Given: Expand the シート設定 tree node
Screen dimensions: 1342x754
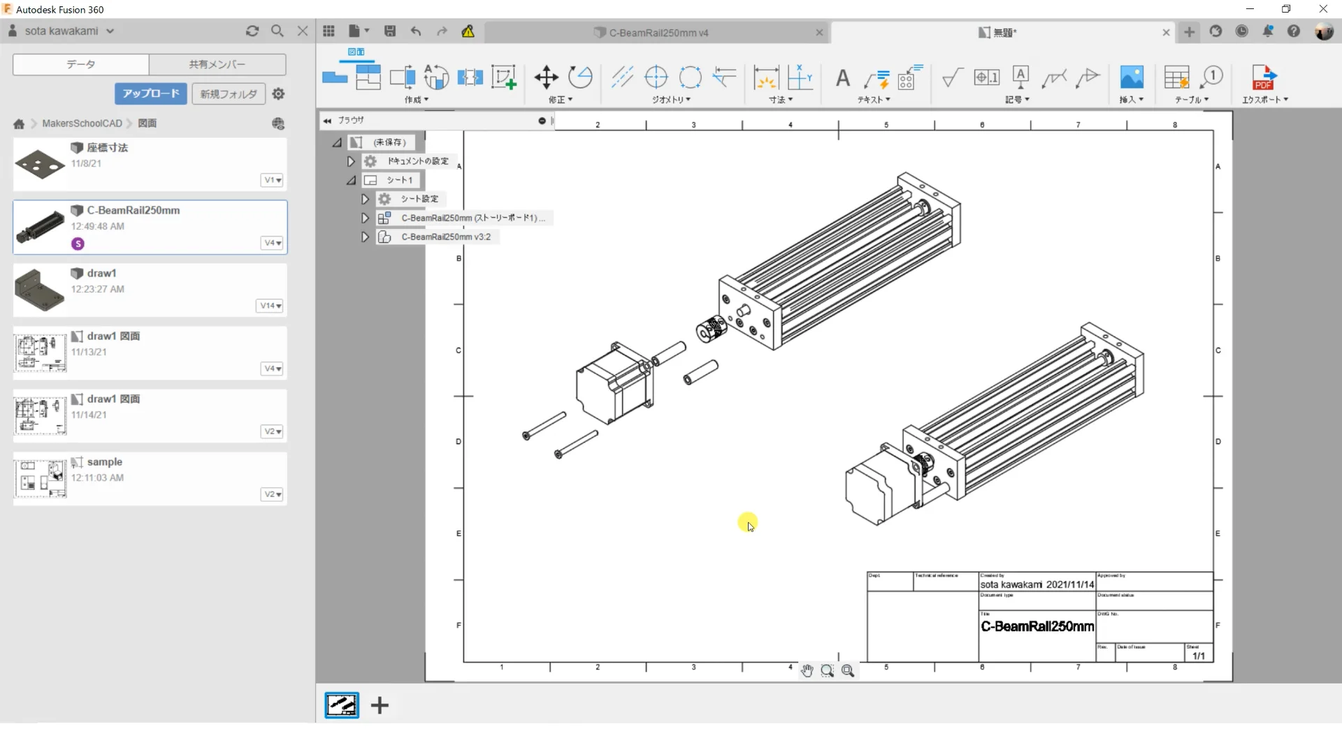Looking at the screenshot, I should pos(365,199).
